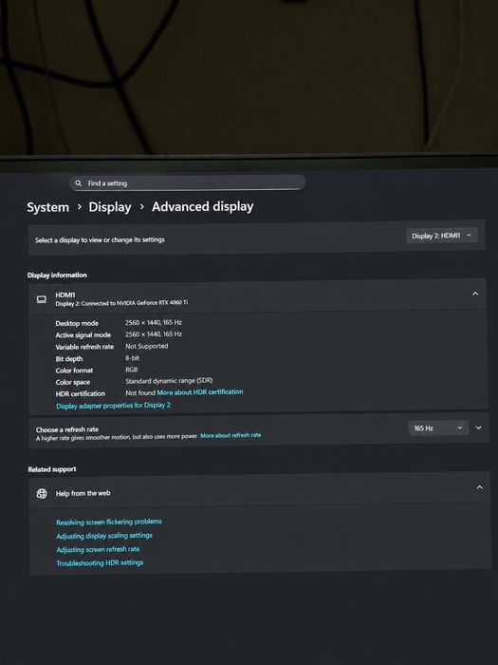Click the globe icon beside Help from the web
498x665 pixels.
pyautogui.click(x=42, y=493)
